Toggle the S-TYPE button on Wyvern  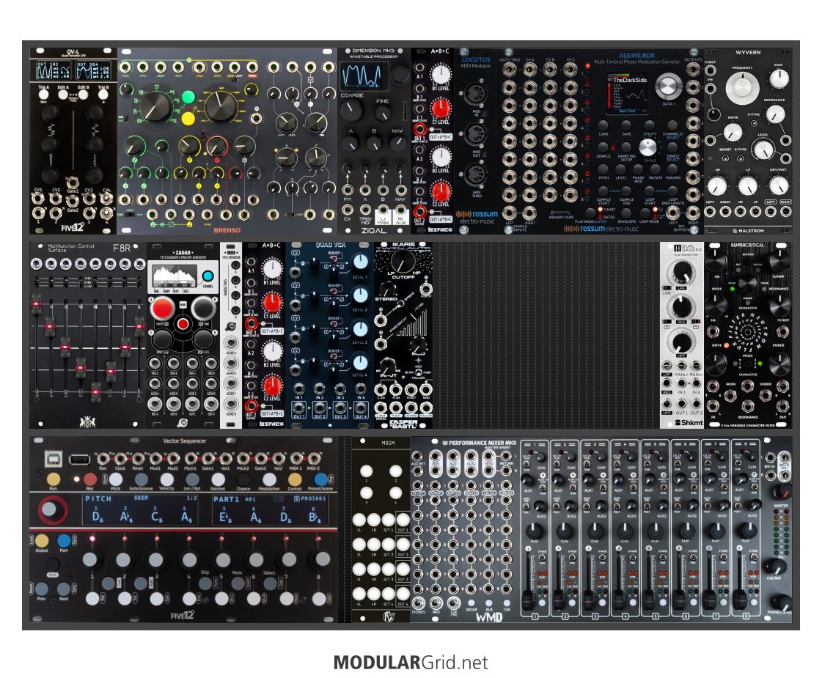[x=740, y=158]
